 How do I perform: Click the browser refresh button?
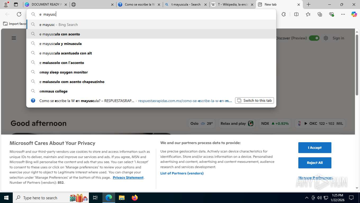[19, 14]
